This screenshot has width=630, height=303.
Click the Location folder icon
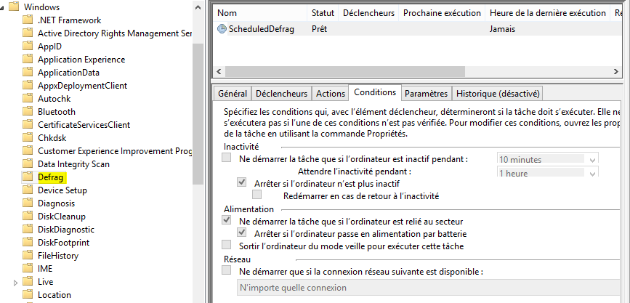28,295
